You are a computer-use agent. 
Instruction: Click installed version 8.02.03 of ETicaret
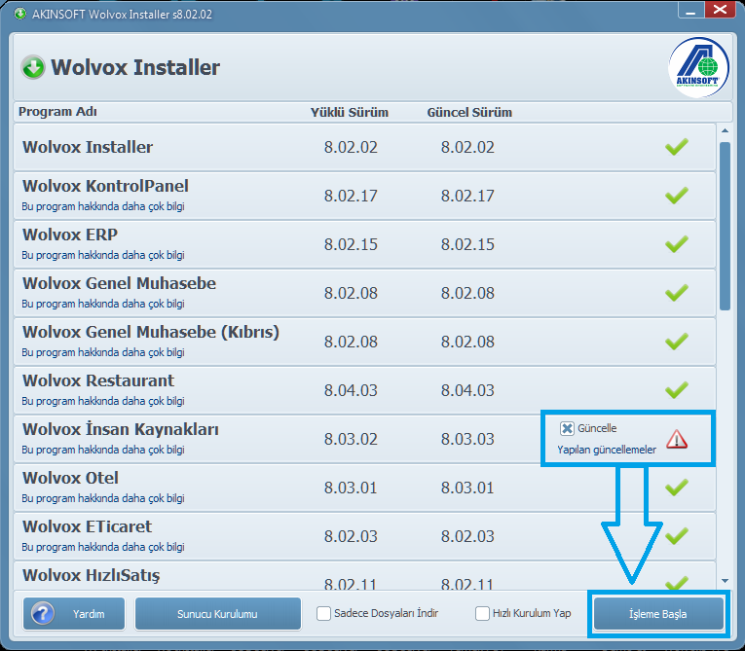point(351,536)
